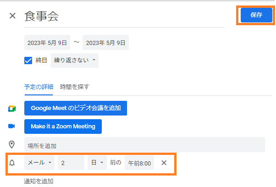Select the 予定の詳細 tab
The width and height of the screenshot is (276, 187).
pyautogui.click(x=39, y=87)
